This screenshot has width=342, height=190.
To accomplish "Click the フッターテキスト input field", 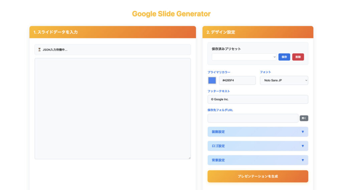I will point(258,99).
